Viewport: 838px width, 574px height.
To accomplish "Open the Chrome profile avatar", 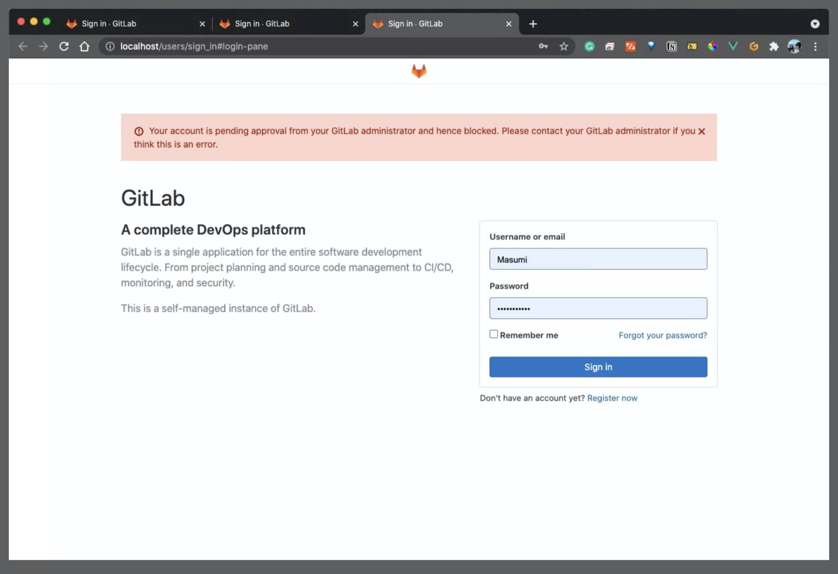I will point(794,46).
